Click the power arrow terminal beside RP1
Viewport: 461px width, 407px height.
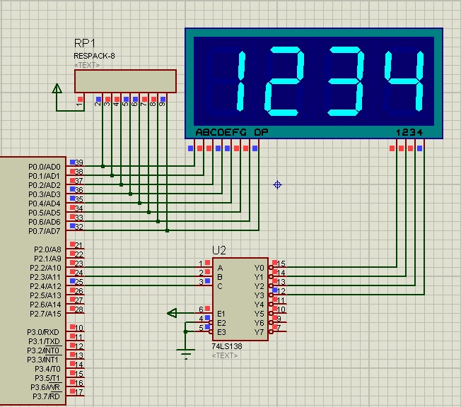click(57, 88)
